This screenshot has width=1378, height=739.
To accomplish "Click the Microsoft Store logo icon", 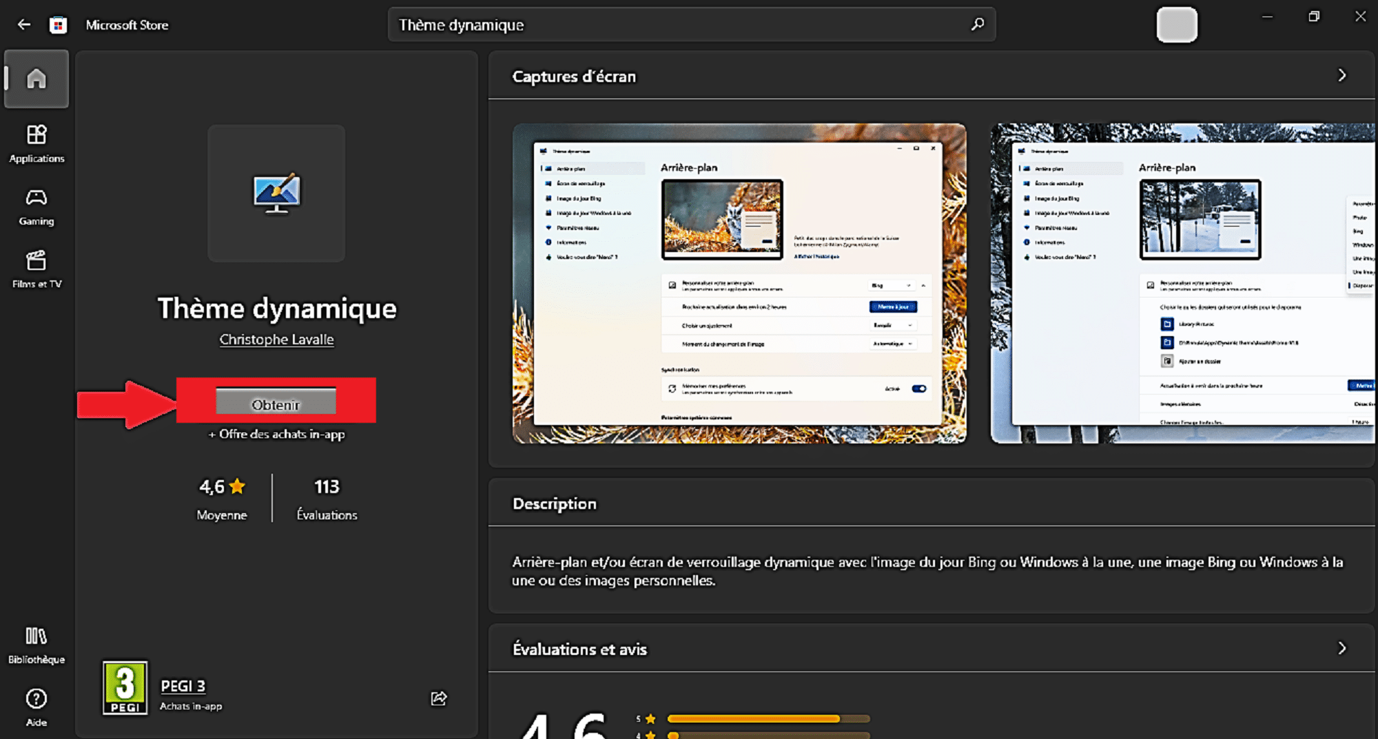I will point(59,25).
